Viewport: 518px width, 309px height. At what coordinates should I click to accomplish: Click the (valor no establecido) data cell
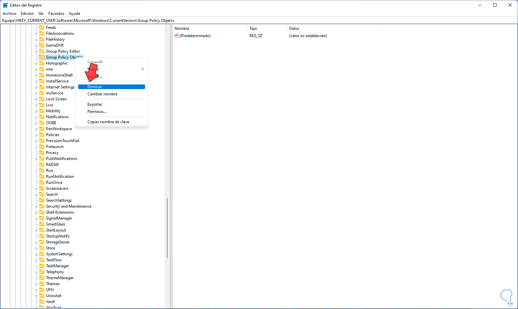(308, 36)
